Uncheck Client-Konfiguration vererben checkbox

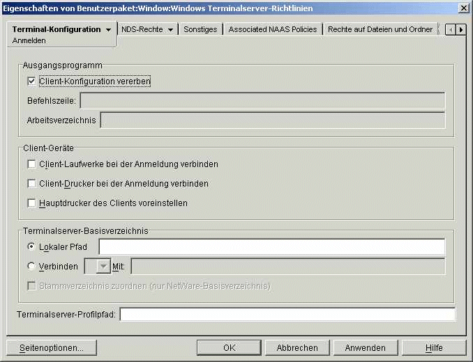(x=31, y=81)
